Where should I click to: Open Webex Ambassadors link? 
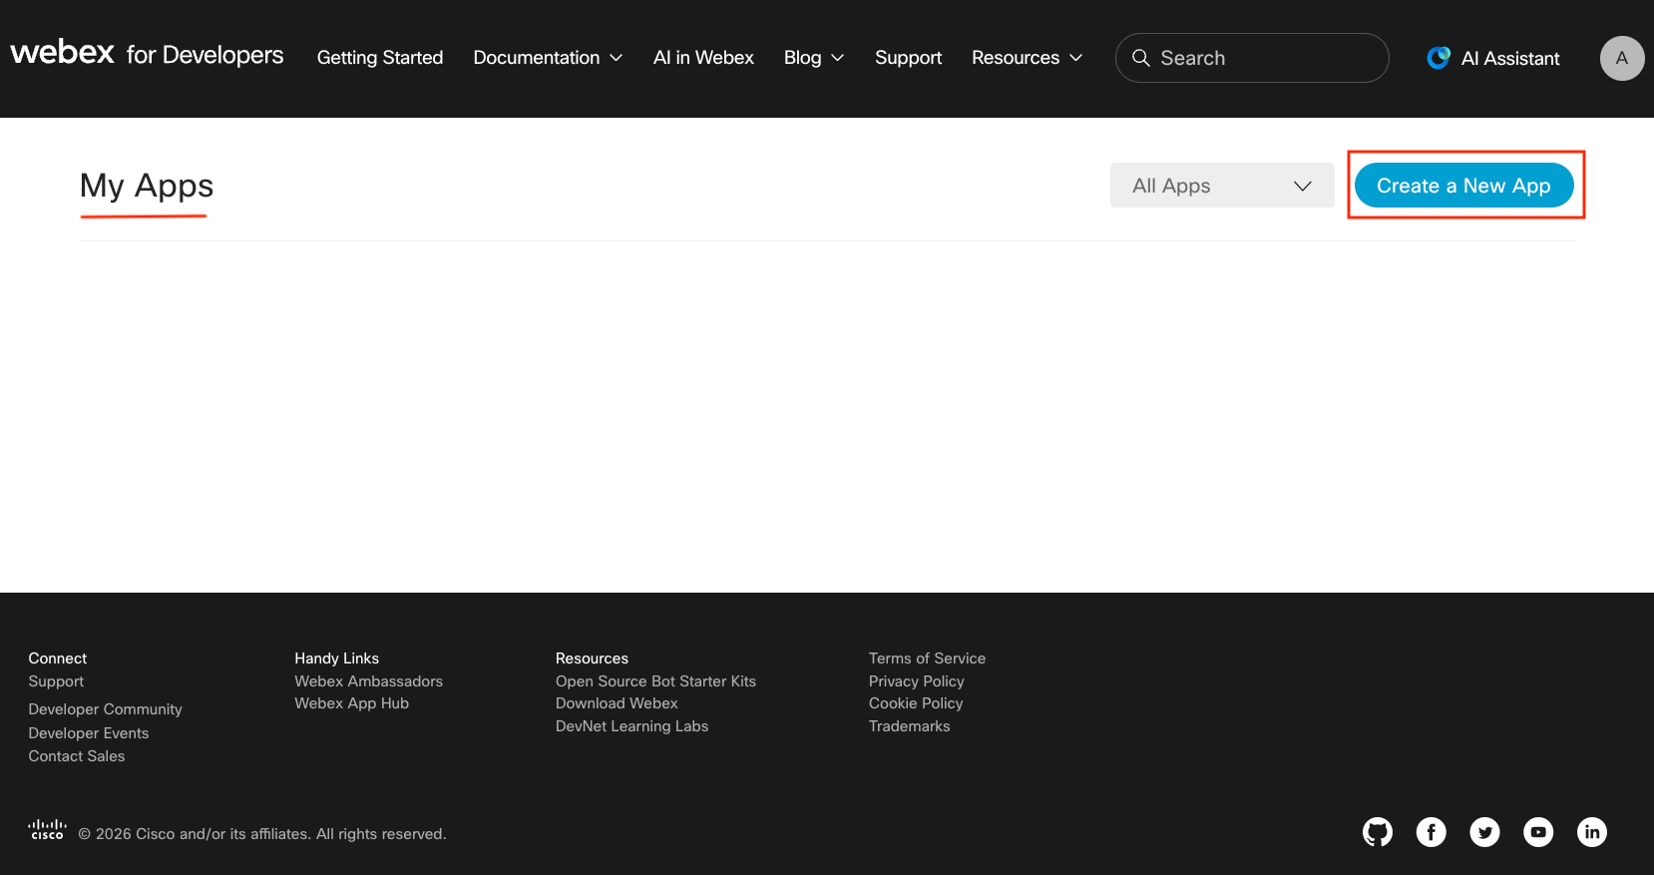tap(369, 681)
